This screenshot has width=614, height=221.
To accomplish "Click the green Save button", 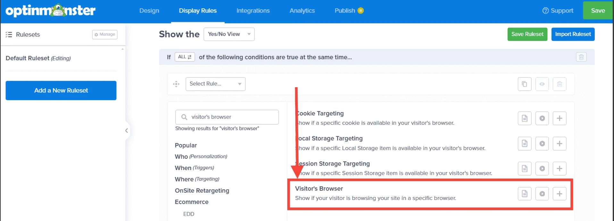I will click(598, 11).
